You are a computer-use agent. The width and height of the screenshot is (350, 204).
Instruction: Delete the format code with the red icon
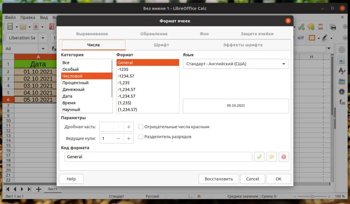(284, 157)
